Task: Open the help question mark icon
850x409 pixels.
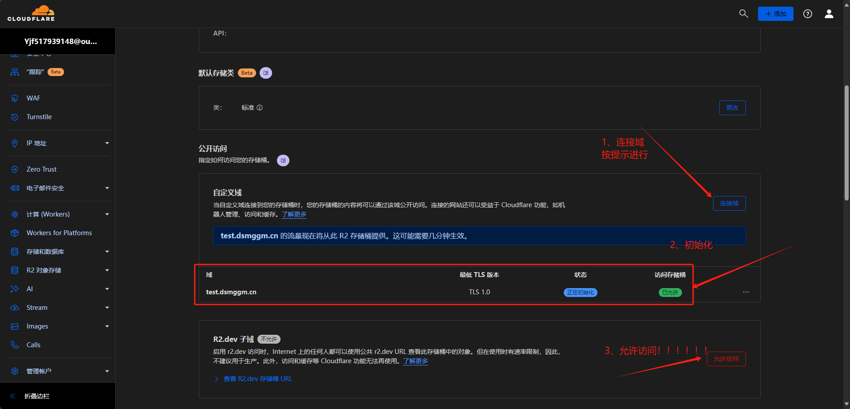Action: point(808,14)
